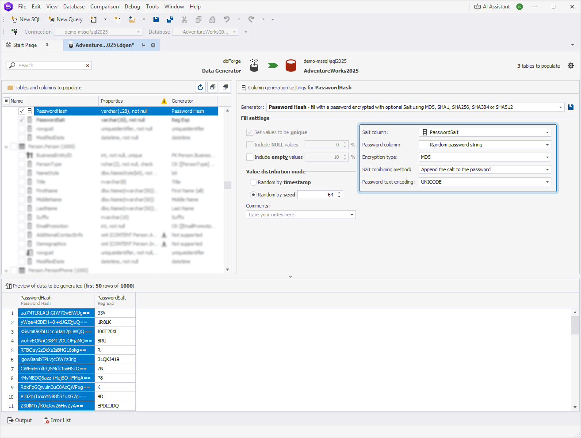
Task: Click the Undo arrow icon
Action: 227,19
